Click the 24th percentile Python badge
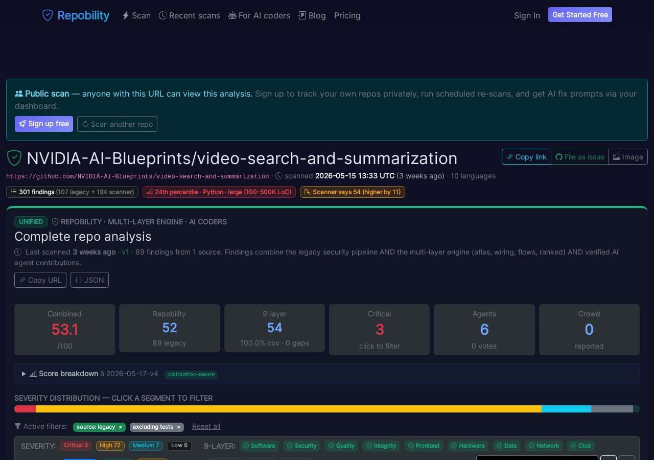 [219, 192]
